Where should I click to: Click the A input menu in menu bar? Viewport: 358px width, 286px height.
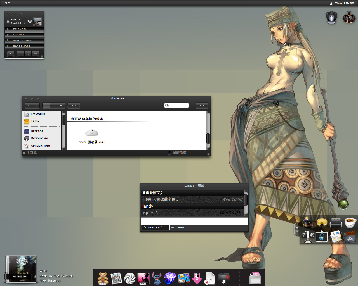(x=331, y=3)
